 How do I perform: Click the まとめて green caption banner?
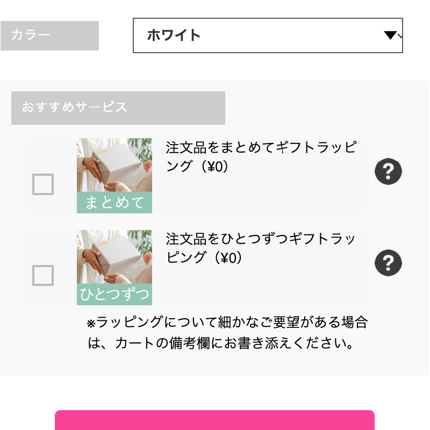(x=114, y=203)
